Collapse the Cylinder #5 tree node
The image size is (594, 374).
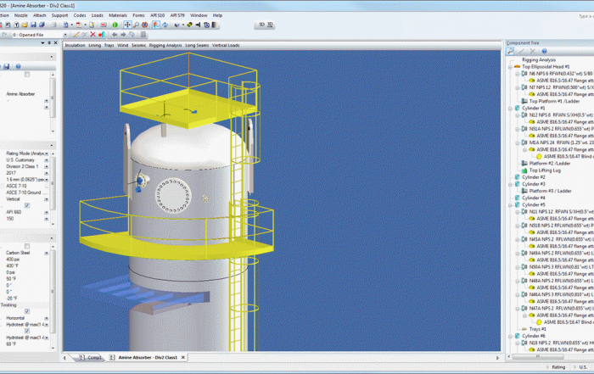pyautogui.click(x=511, y=204)
